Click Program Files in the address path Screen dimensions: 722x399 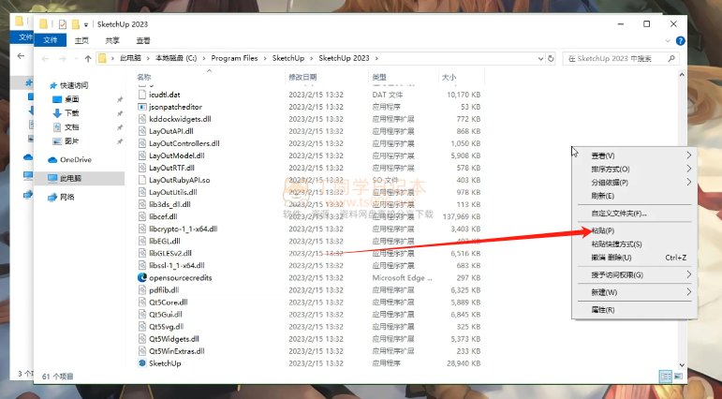click(x=234, y=58)
